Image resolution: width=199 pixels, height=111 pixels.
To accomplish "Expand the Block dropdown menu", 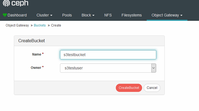I will (88, 15).
